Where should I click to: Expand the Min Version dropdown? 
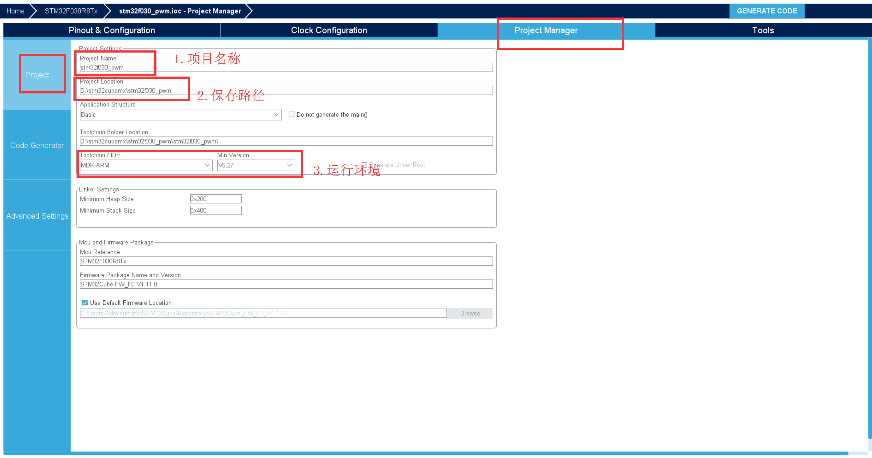point(290,166)
